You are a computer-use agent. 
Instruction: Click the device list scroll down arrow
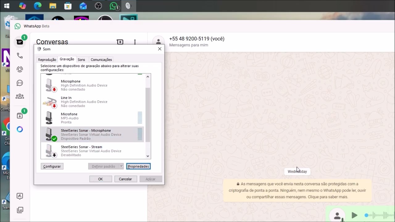[148, 156]
